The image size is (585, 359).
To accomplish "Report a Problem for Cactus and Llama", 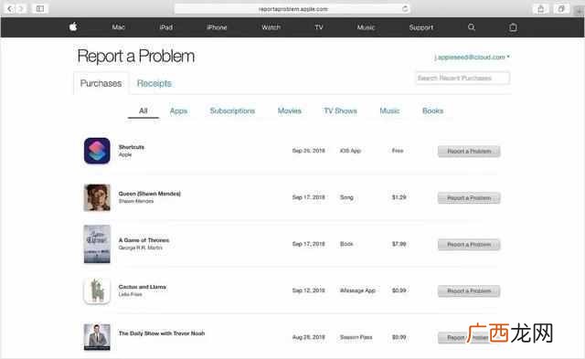I will 469,290.
